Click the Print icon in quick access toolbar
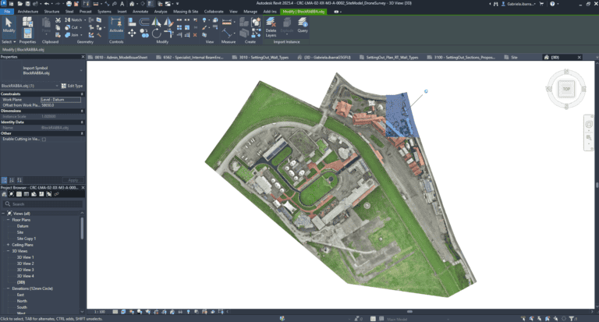Viewport: 599px width, 322px height. click(x=69, y=3)
